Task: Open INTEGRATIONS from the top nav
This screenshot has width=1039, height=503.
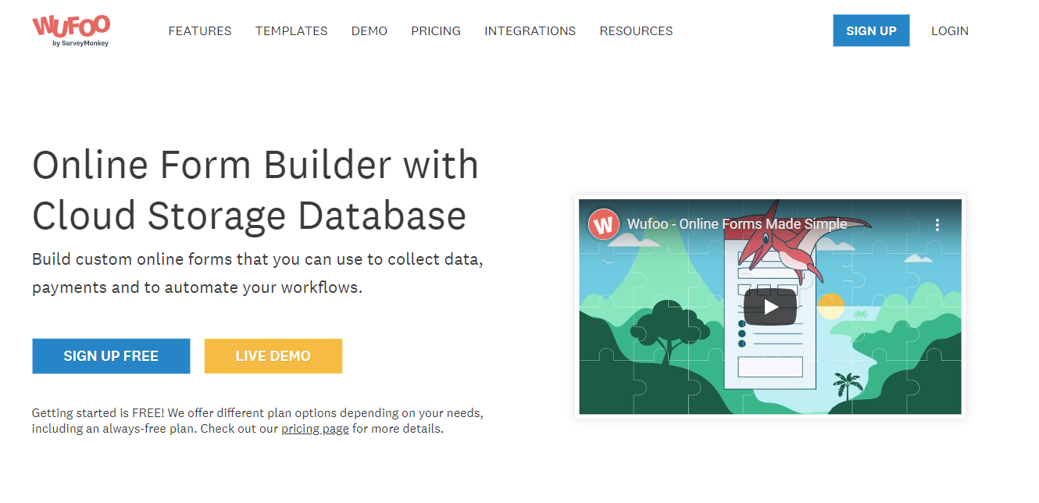Action: pyautogui.click(x=530, y=31)
